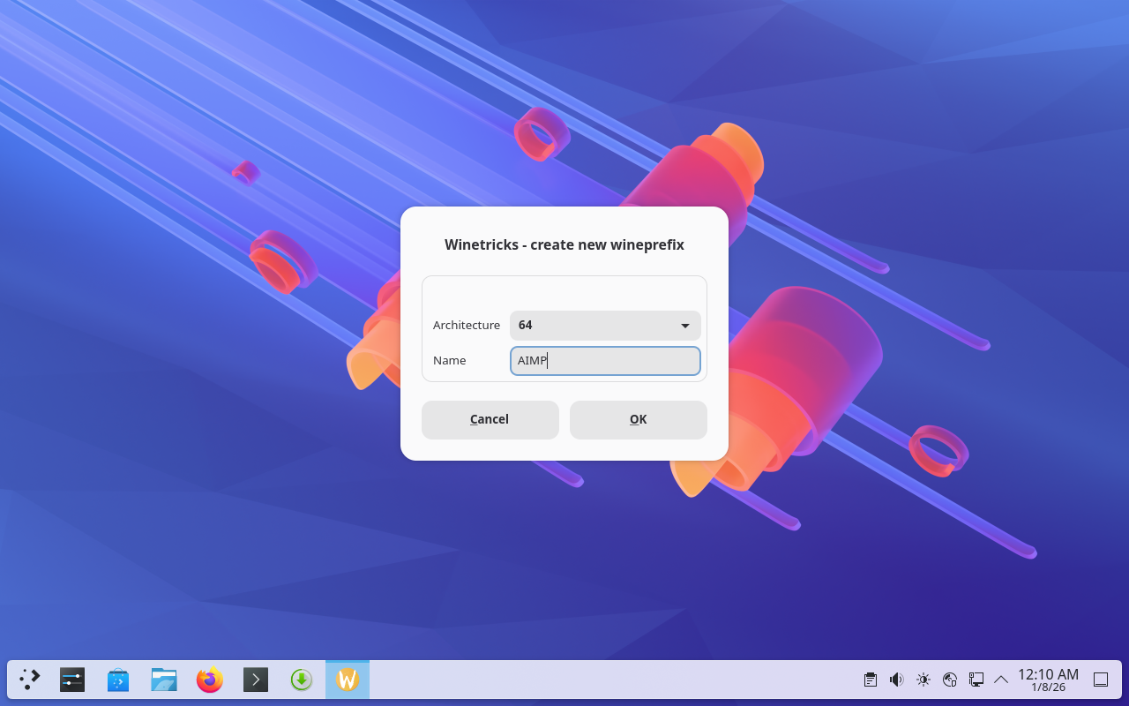
Task: Open the volume control in the tray
Action: tap(897, 680)
